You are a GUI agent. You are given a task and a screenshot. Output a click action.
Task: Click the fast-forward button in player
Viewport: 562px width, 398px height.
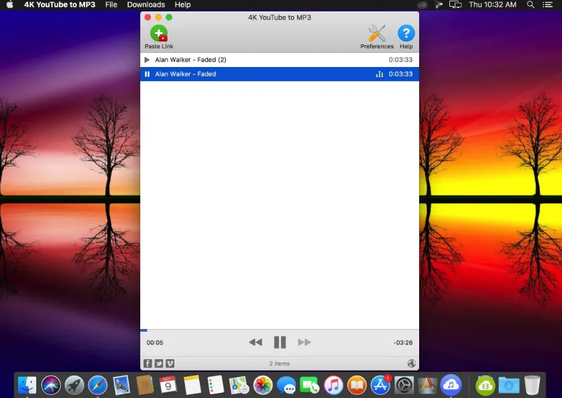click(304, 342)
